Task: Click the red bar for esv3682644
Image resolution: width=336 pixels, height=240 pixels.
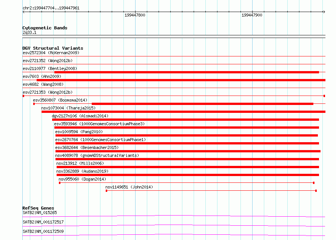Action: pos(188,151)
